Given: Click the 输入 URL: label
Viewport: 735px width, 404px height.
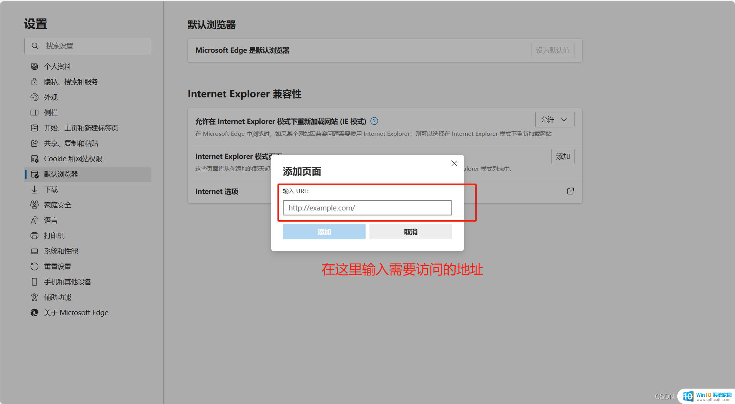Looking at the screenshot, I should [x=296, y=191].
